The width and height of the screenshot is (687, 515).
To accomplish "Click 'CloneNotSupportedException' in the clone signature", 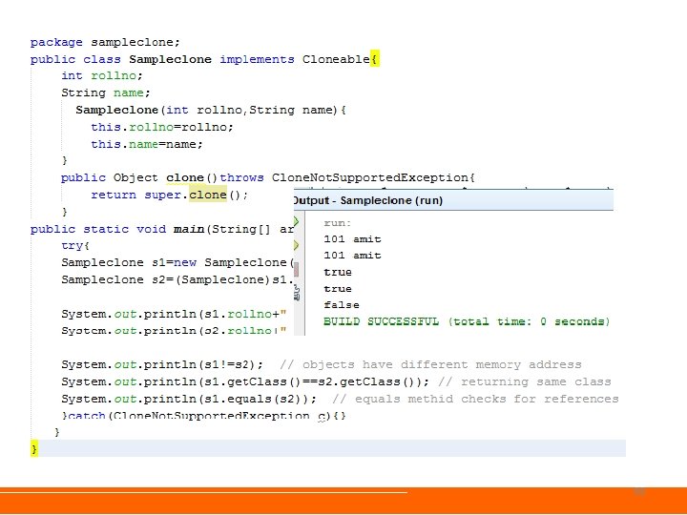I will click(370, 177).
